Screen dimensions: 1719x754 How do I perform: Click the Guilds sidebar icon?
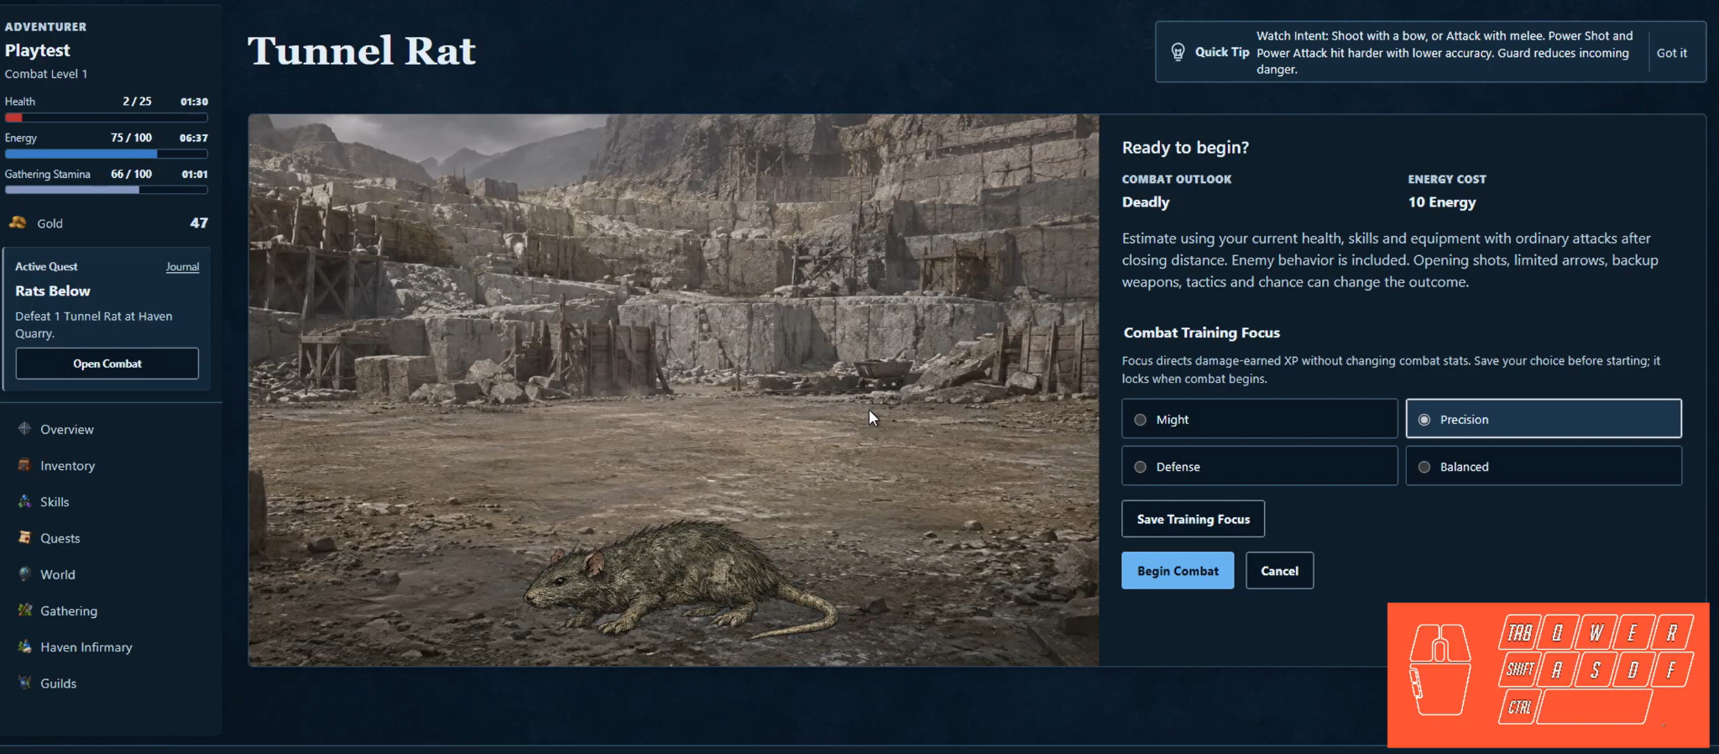[x=24, y=683]
